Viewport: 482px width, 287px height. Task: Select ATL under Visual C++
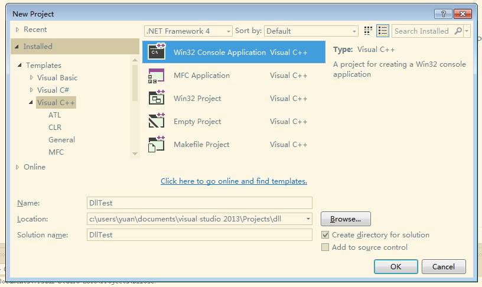55,115
